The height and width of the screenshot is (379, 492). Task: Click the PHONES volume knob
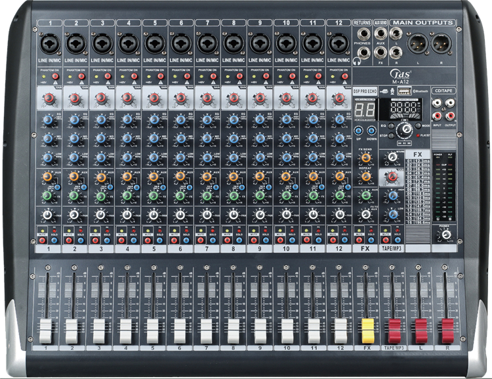pos(447,233)
